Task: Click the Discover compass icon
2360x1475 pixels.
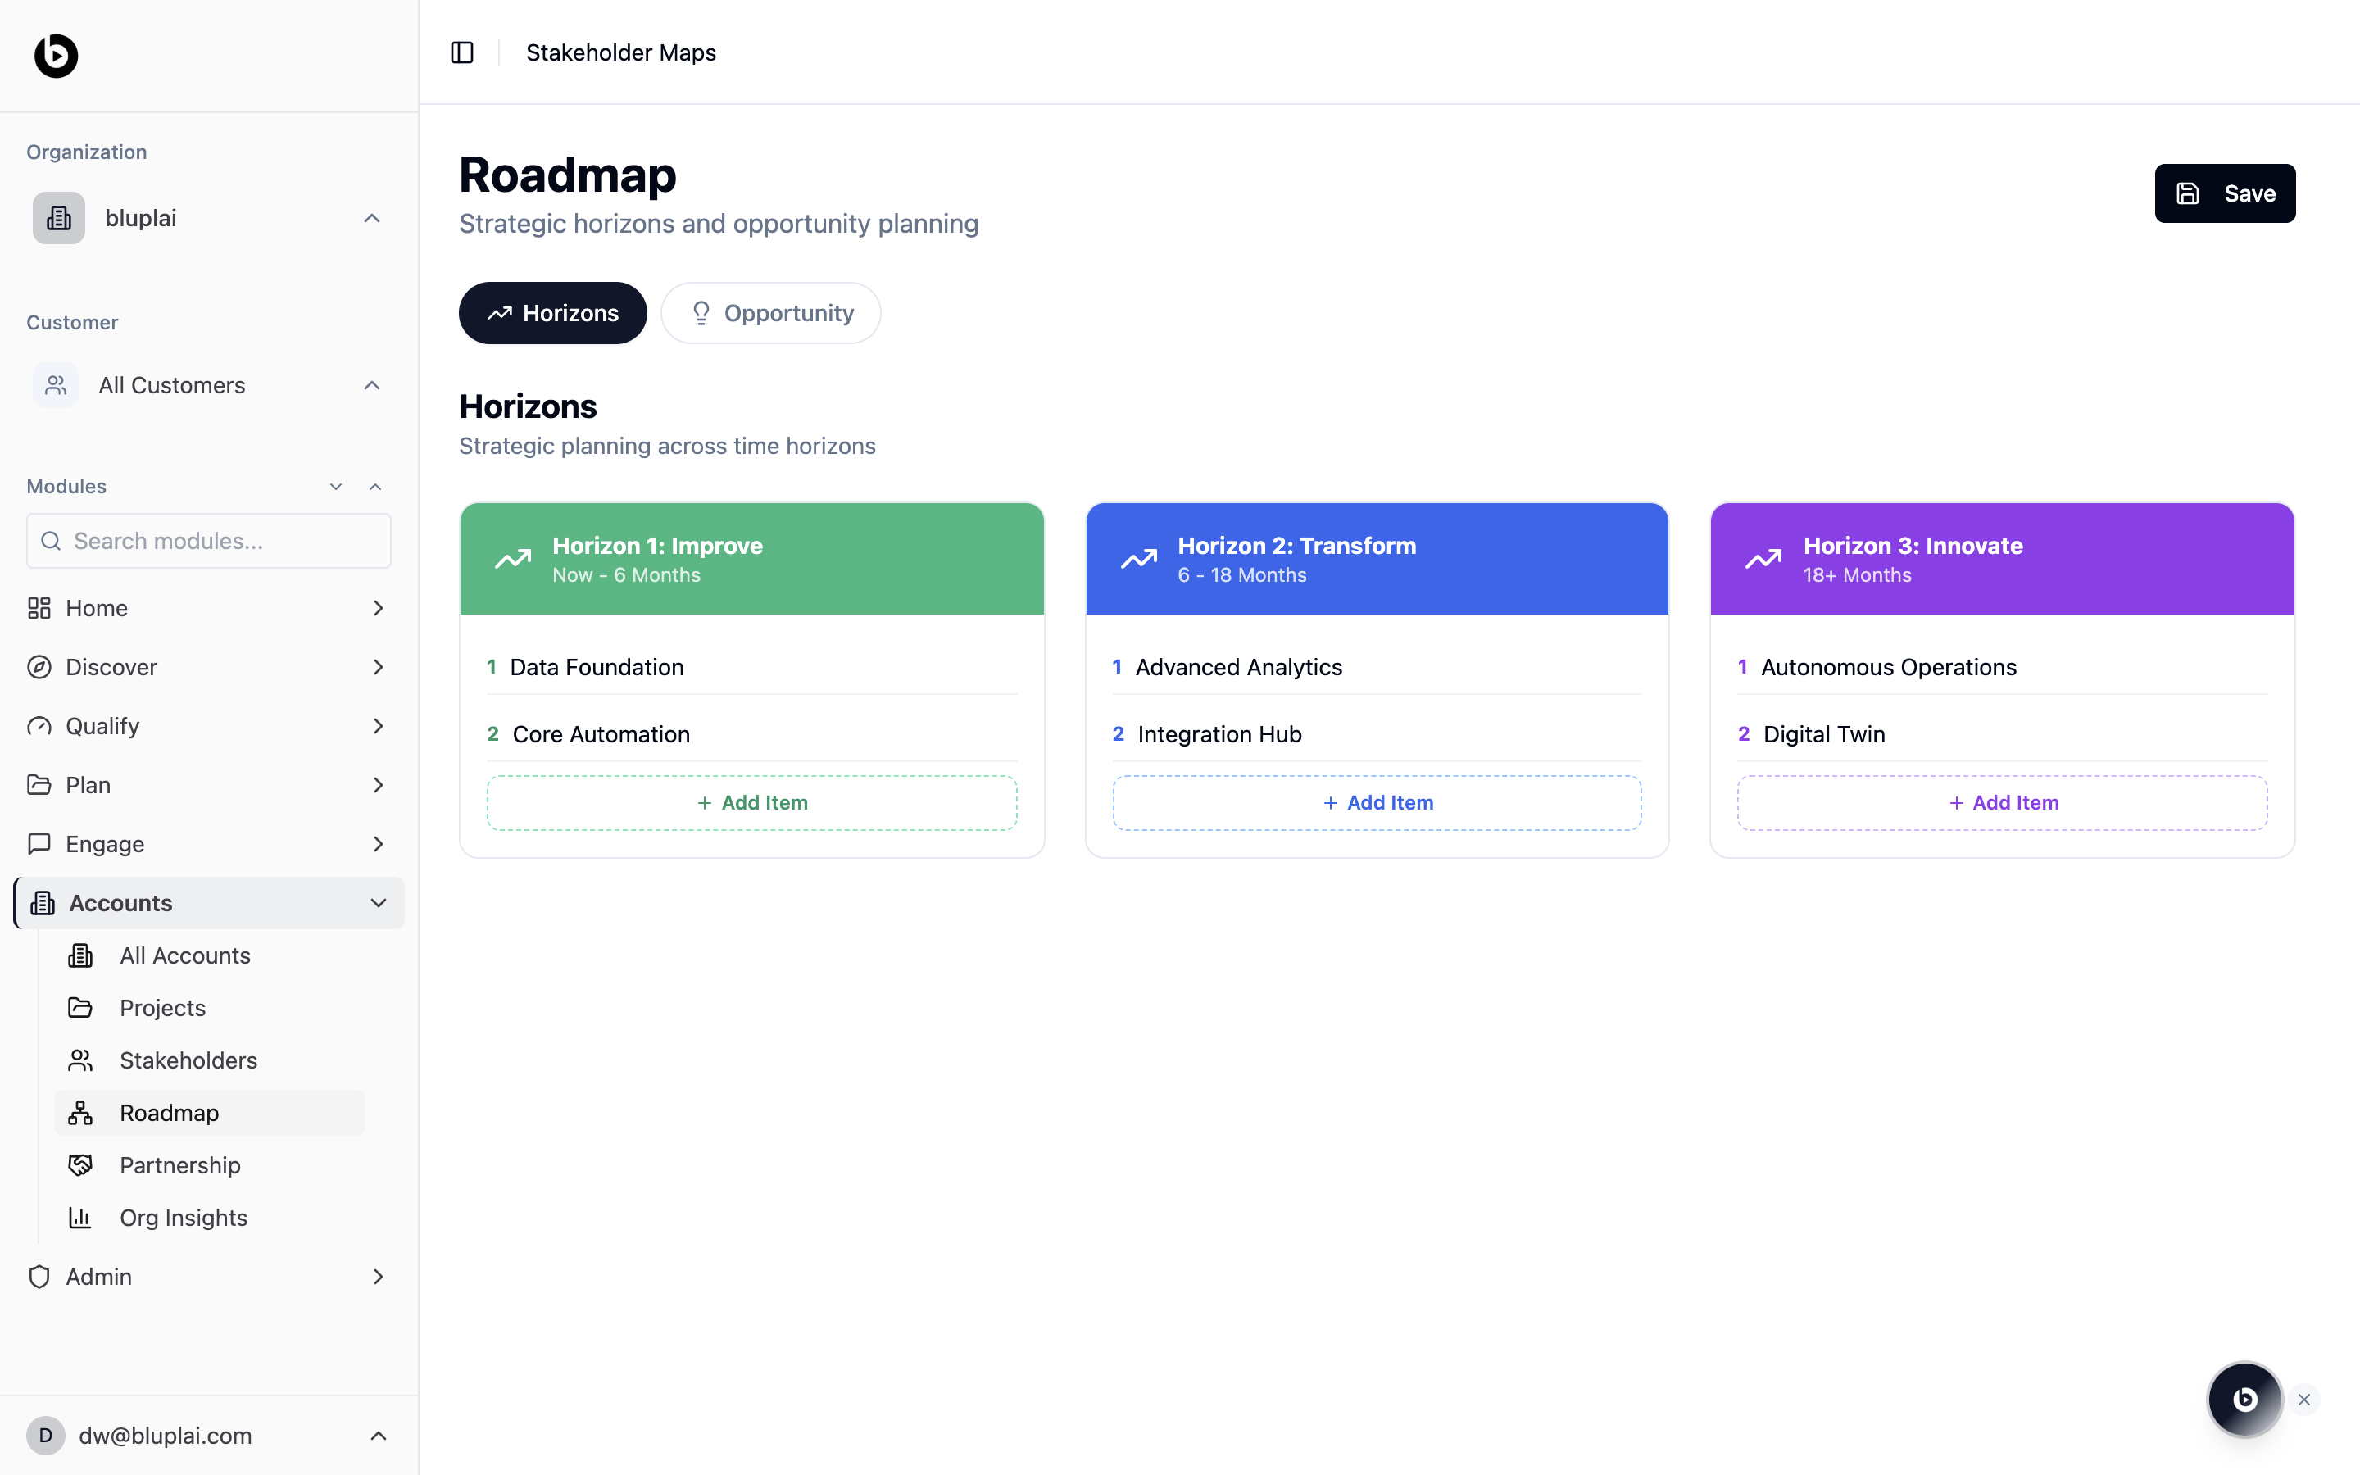Action: pyautogui.click(x=39, y=667)
